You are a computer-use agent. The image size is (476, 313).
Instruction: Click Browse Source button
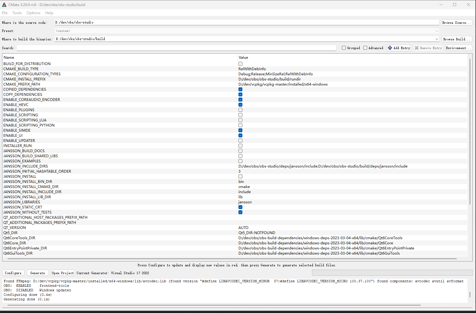click(457, 23)
